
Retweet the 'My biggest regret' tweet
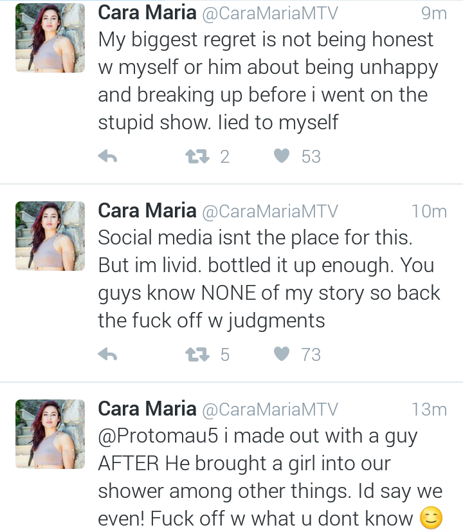pyautogui.click(x=197, y=156)
